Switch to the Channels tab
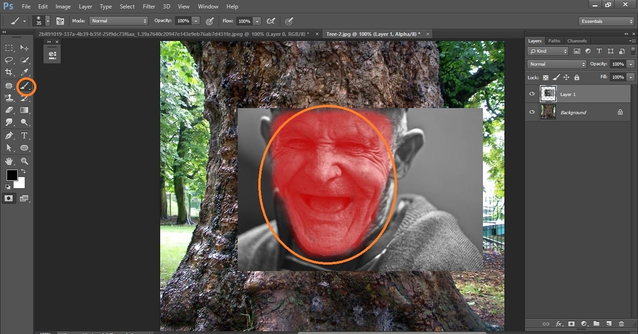Image resolution: width=638 pixels, height=334 pixels. click(x=577, y=41)
